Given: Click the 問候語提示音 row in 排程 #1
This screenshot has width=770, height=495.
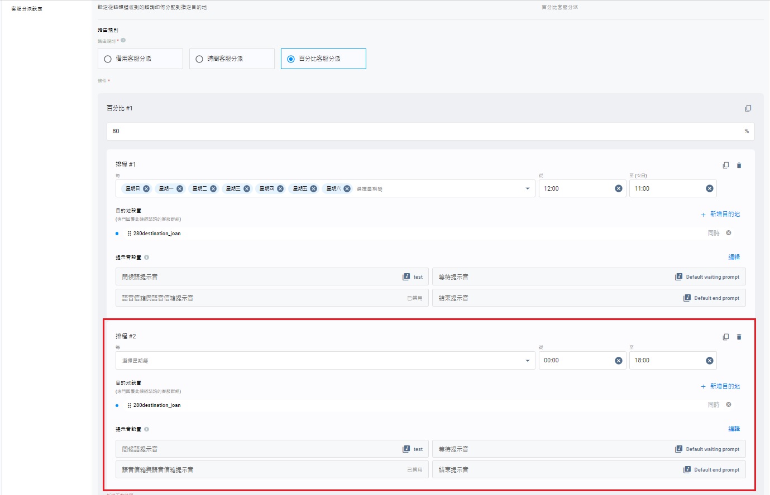Looking at the screenshot, I should coord(272,277).
